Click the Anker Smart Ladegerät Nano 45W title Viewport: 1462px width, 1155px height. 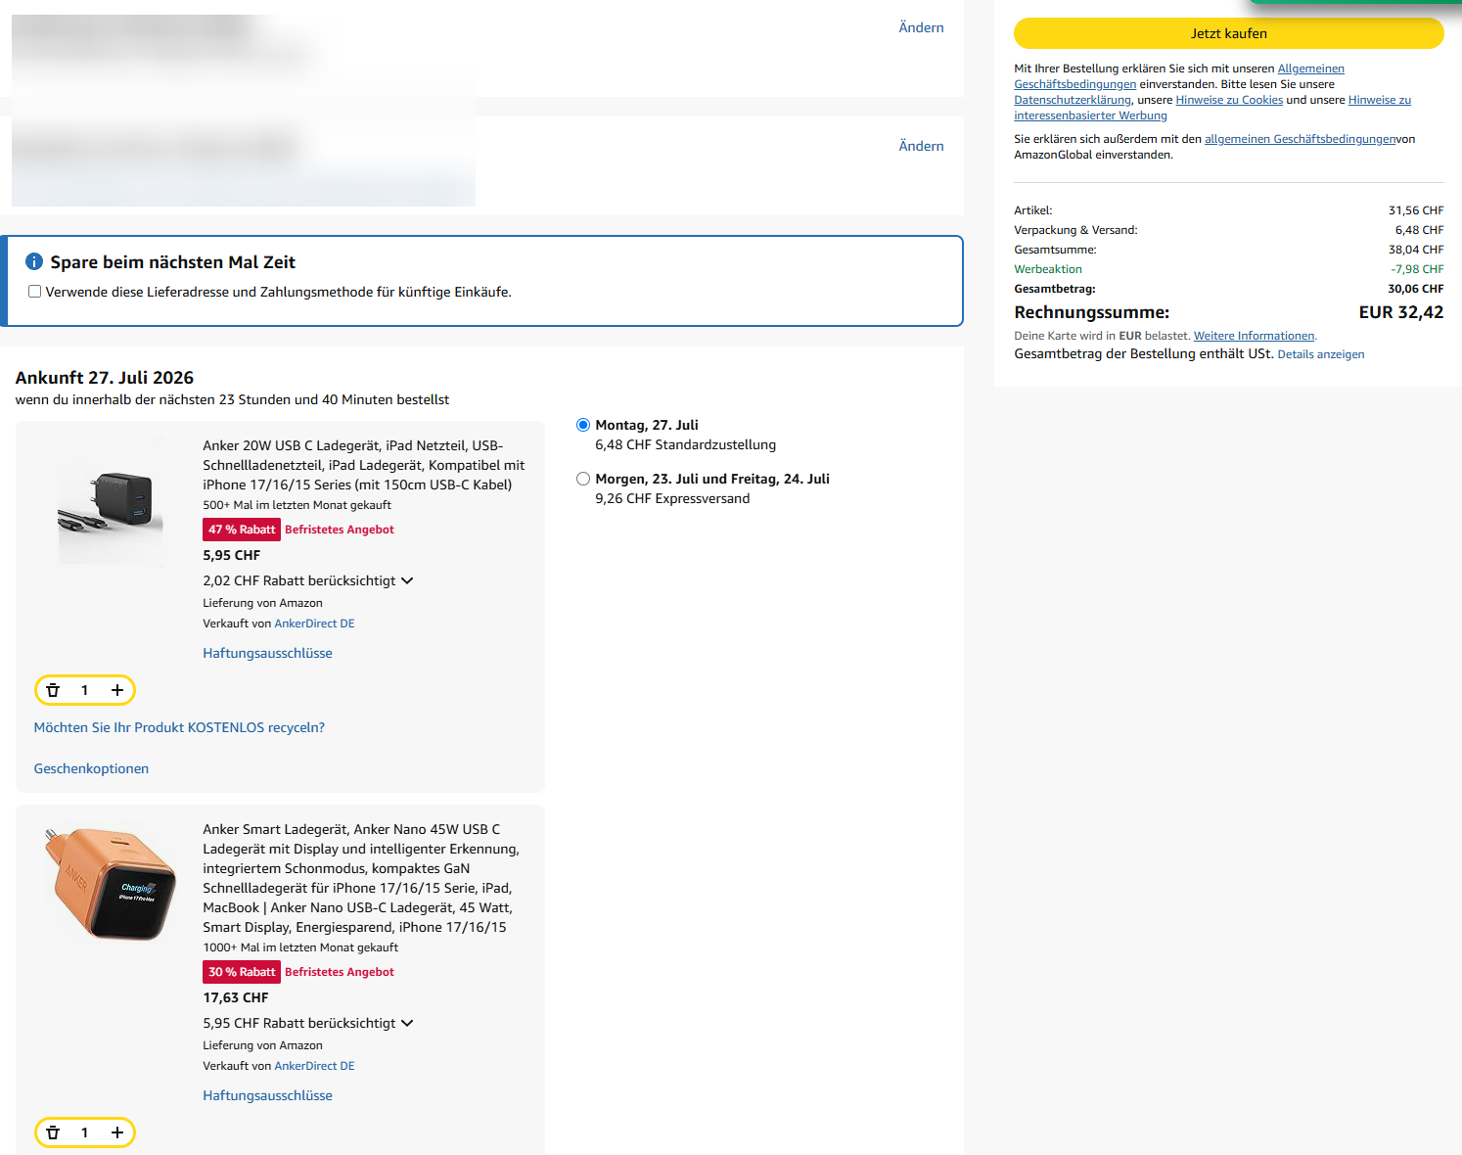pos(361,878)
